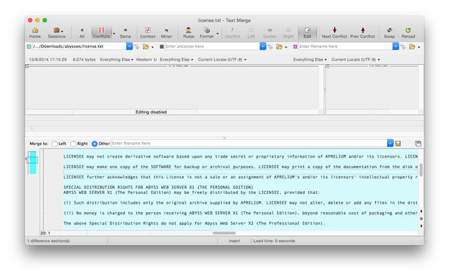The image size is (449, 279).
Task: Click the left file path field license.txt
Action: point(79,47)
